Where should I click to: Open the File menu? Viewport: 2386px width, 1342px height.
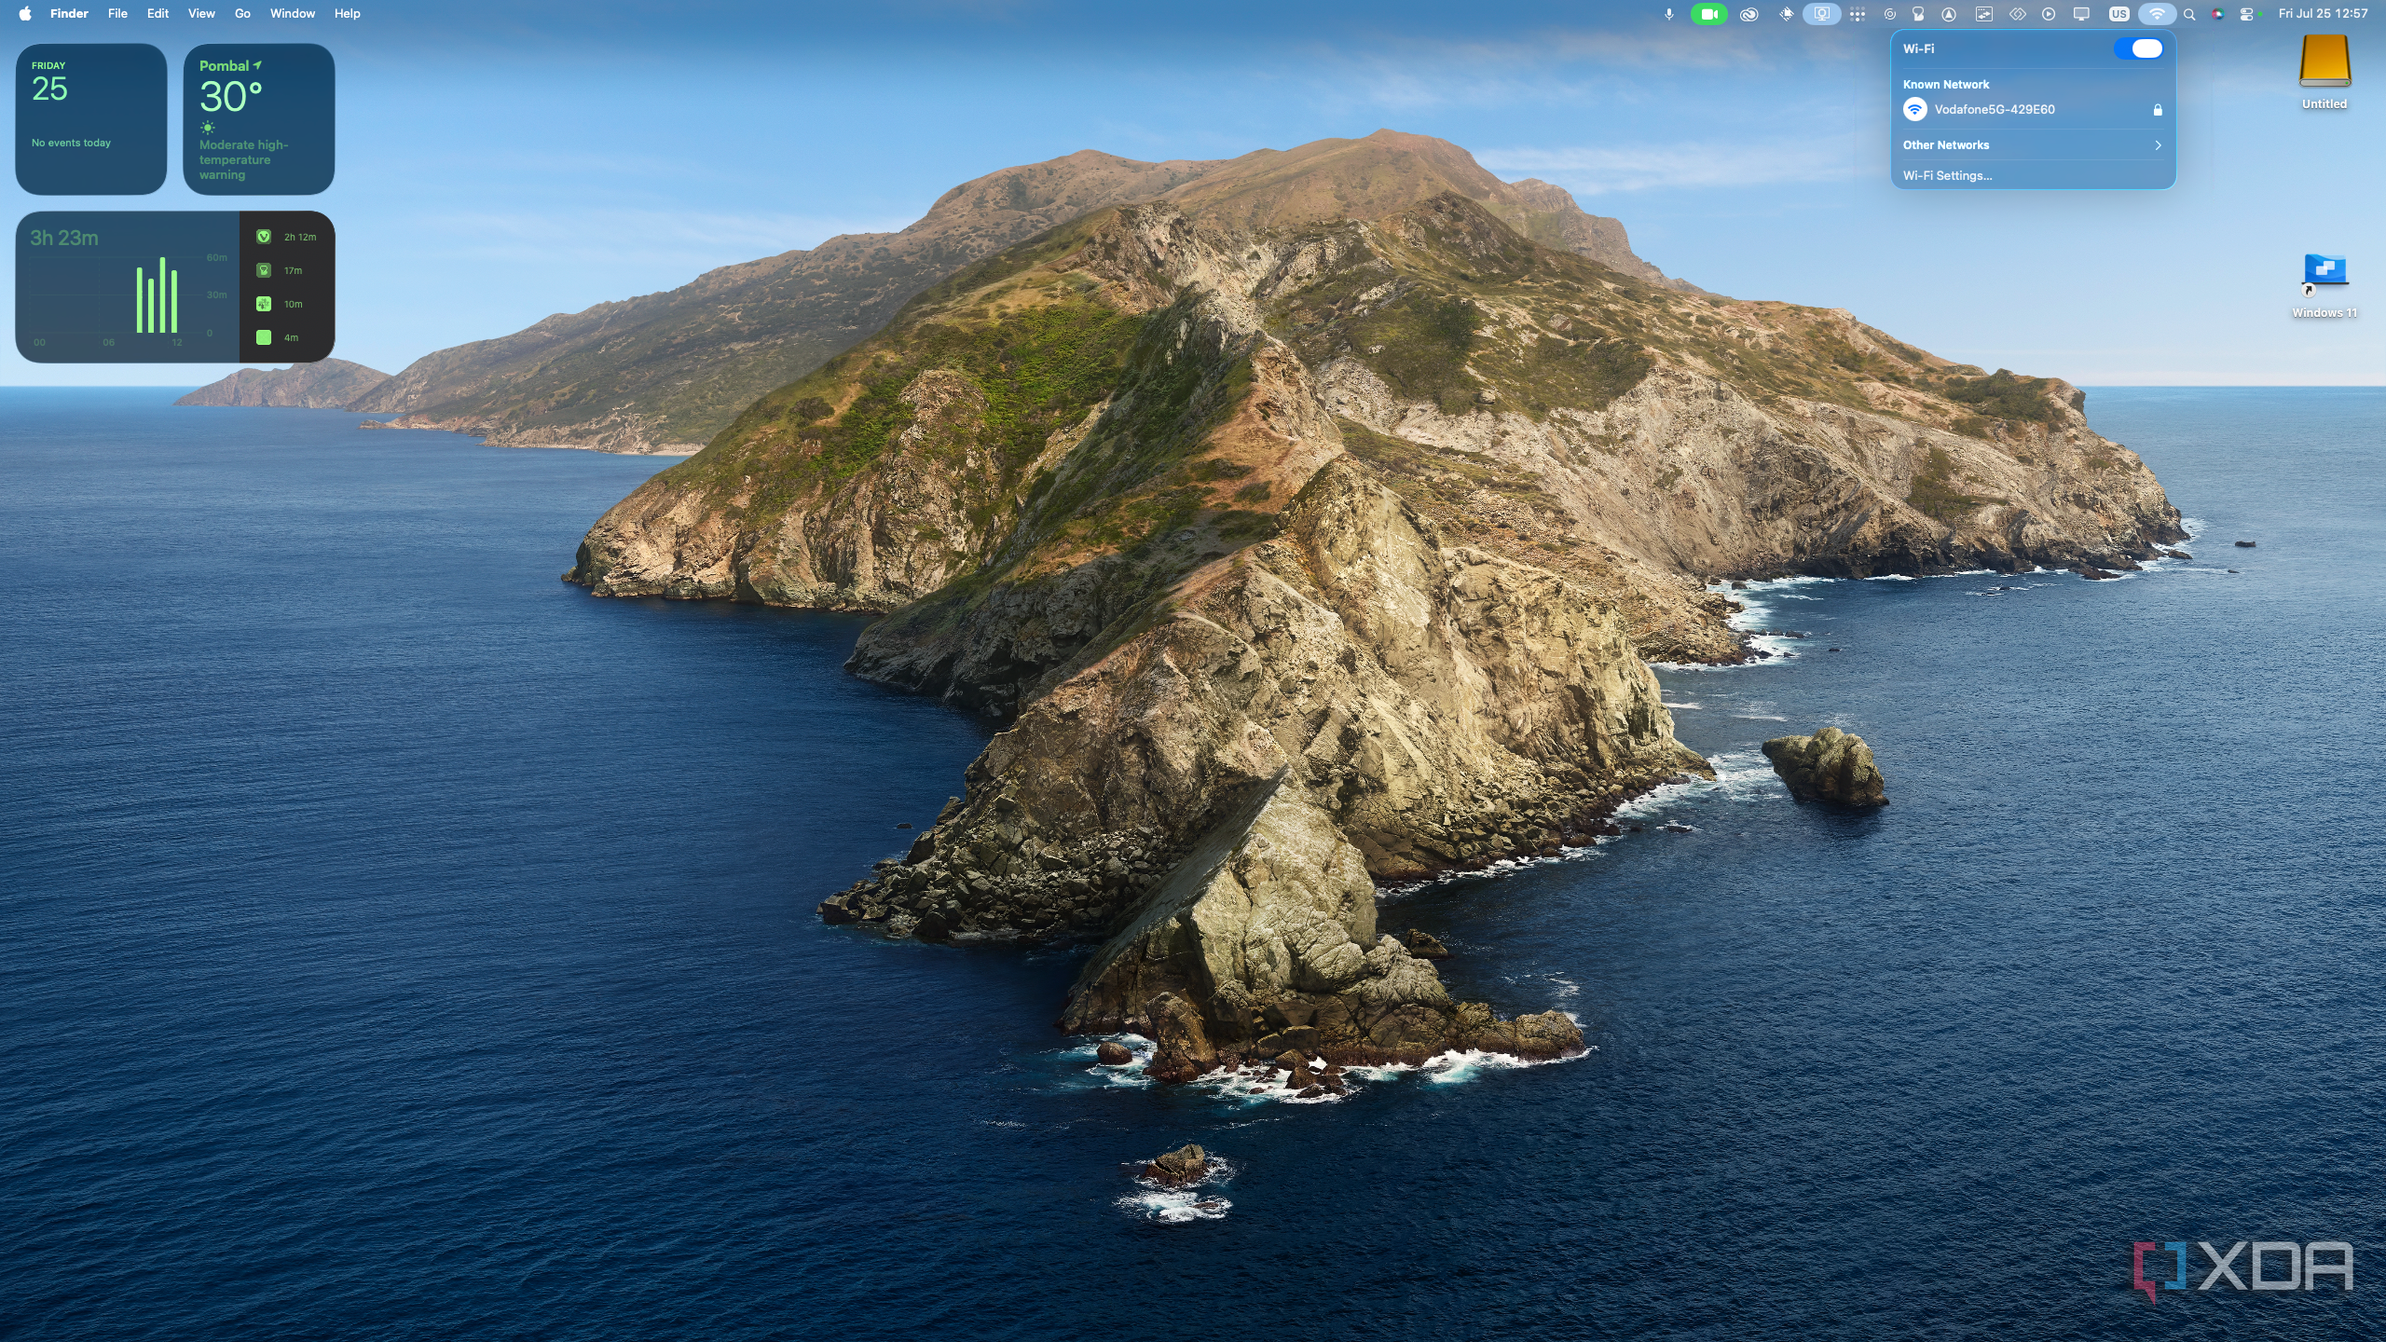(x=117, y=13)
